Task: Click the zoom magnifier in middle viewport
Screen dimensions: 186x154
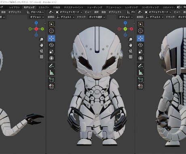Action: point(131,39)
